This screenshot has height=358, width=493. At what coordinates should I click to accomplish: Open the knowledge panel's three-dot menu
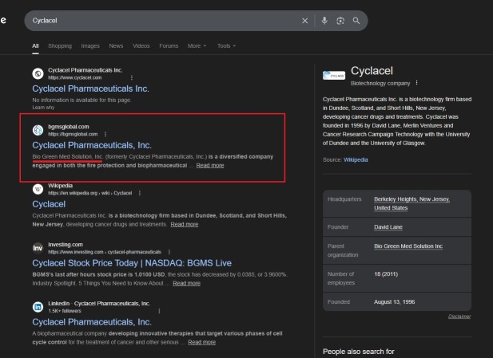coord(416,83)
